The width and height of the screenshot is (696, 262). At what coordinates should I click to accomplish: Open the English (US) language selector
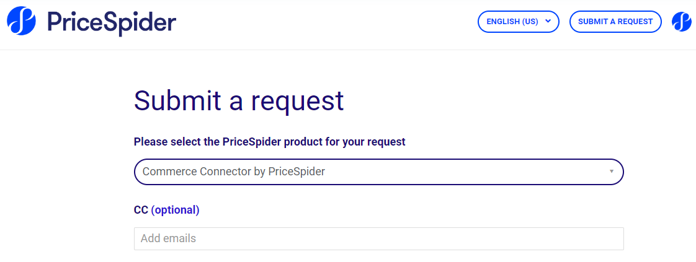pos(518,22)
